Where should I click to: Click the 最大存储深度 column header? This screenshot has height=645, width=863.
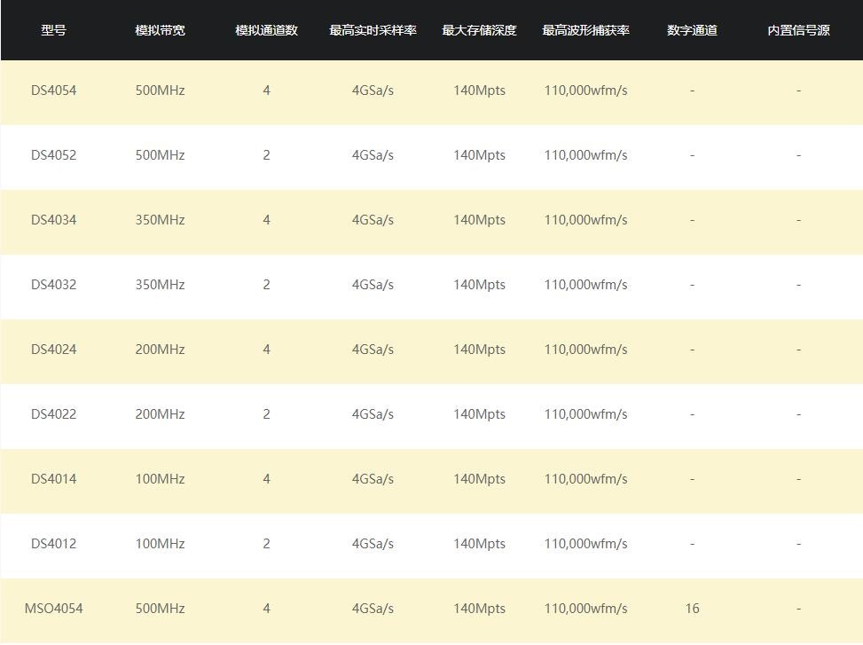[x=479, y=30]
